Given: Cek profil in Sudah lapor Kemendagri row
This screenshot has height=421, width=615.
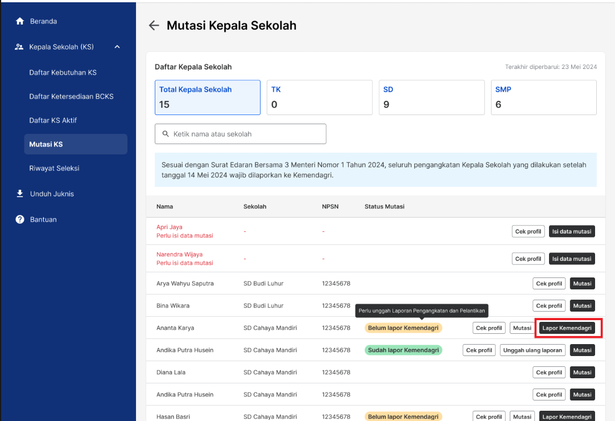Looking at the screenshot, I should click(x=479, y=350).
